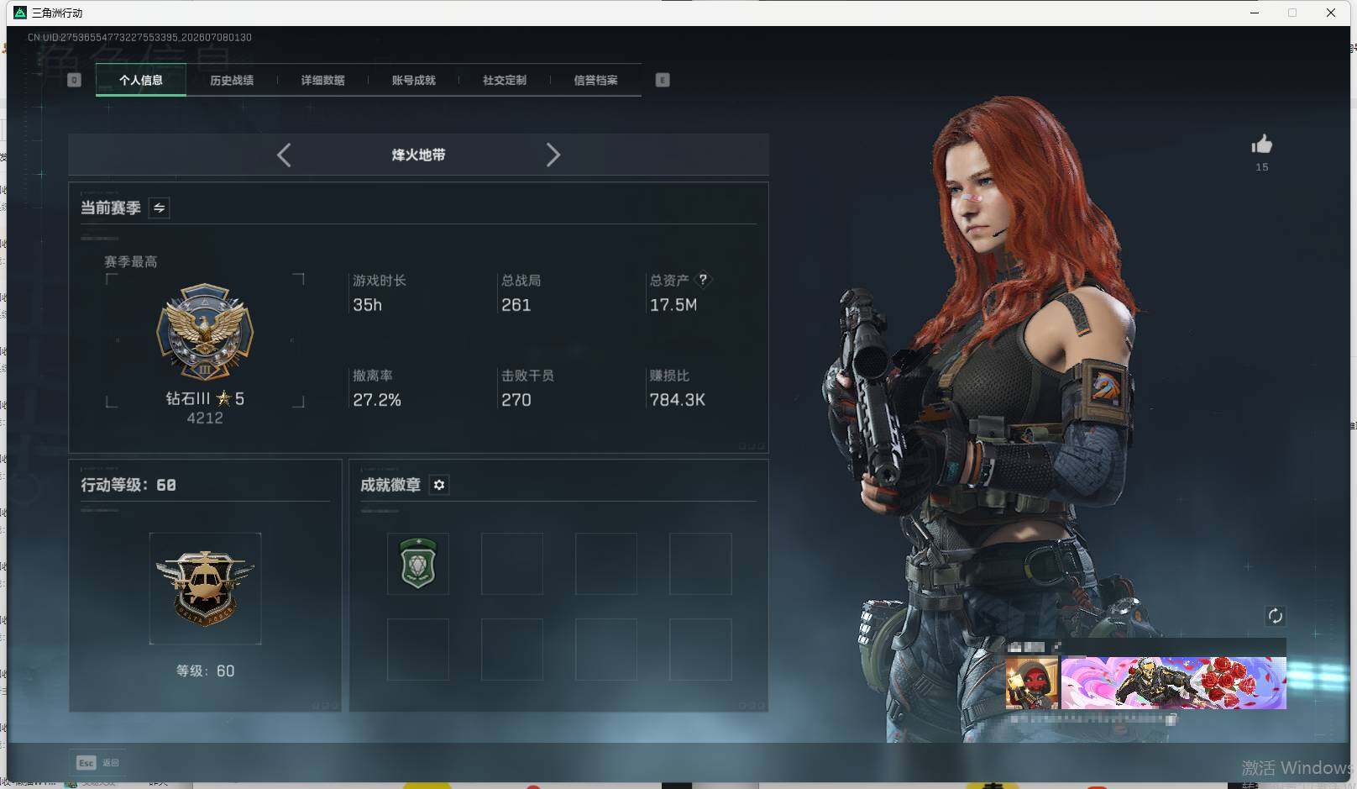The width and height of the screenshot is (1357, 789).
Task: Click the 撤离率 value 27.2%
Action: (x=377, y=400)
